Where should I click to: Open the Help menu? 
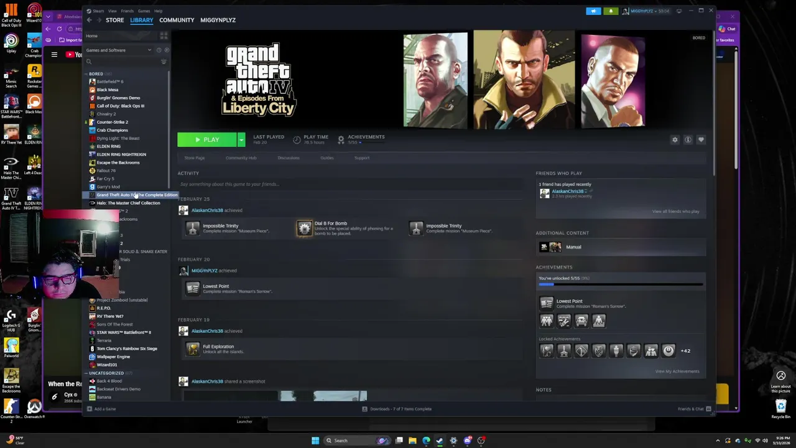158,11
